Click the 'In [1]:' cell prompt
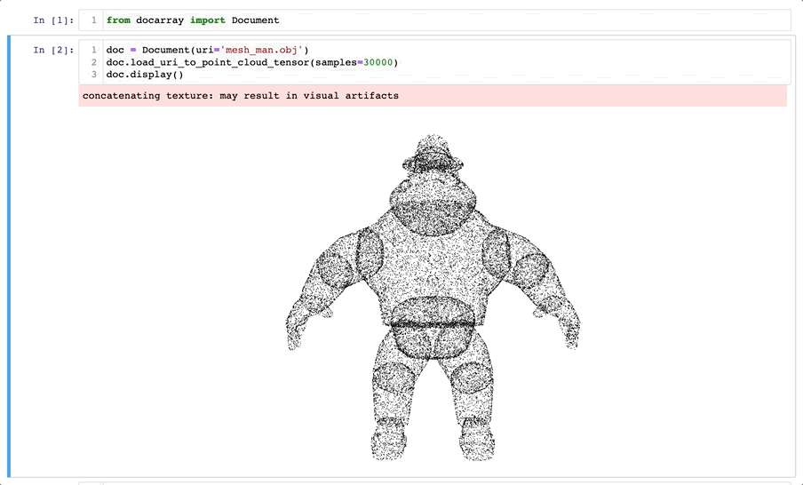Image resolution: width=803 pixels, height=485 pixels. pos(53,20)
